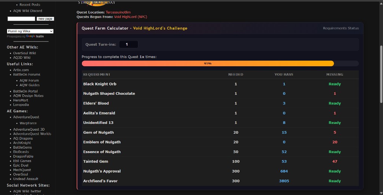Click the 91% quest progress bar
The image size is (383, 195).
(x=220, y=64)
